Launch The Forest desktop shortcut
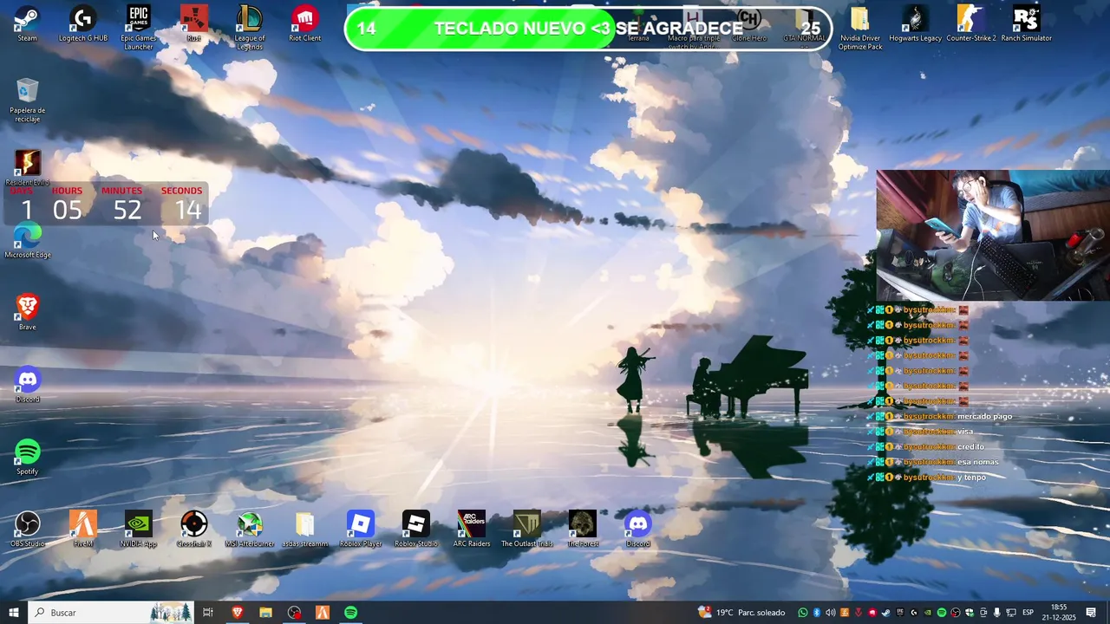The height and width of the screenshot is (624, 1110). (583, 529)
